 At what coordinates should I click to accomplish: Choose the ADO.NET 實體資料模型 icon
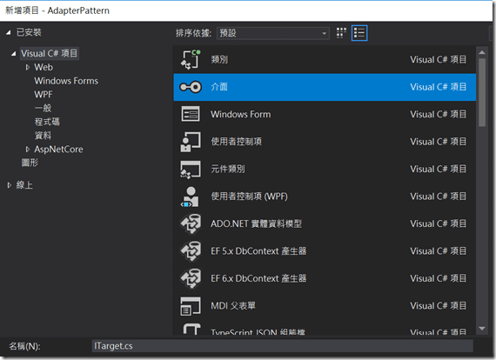coord(191,223)
